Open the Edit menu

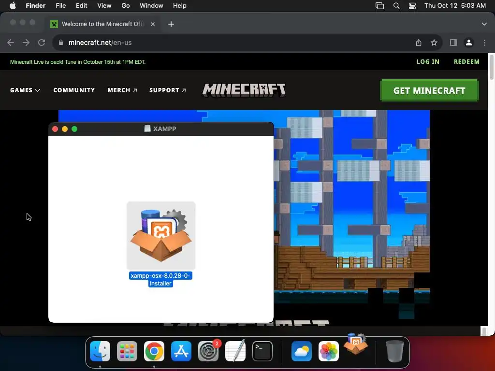(x=81, y=6)
